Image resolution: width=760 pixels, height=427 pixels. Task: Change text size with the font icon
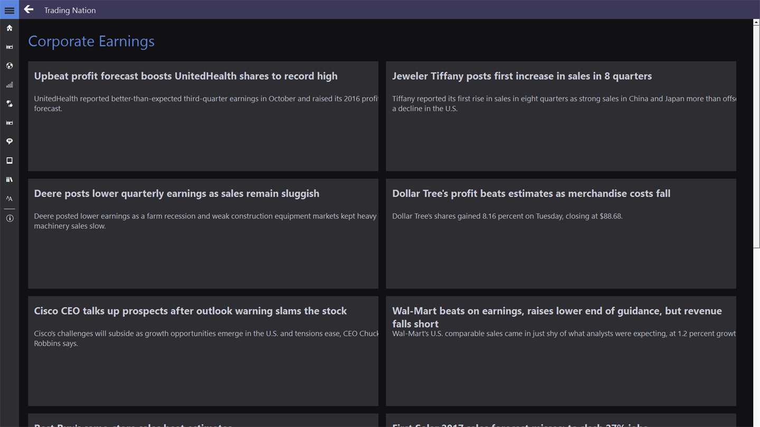pyautogui.click(x=9, y=198)
